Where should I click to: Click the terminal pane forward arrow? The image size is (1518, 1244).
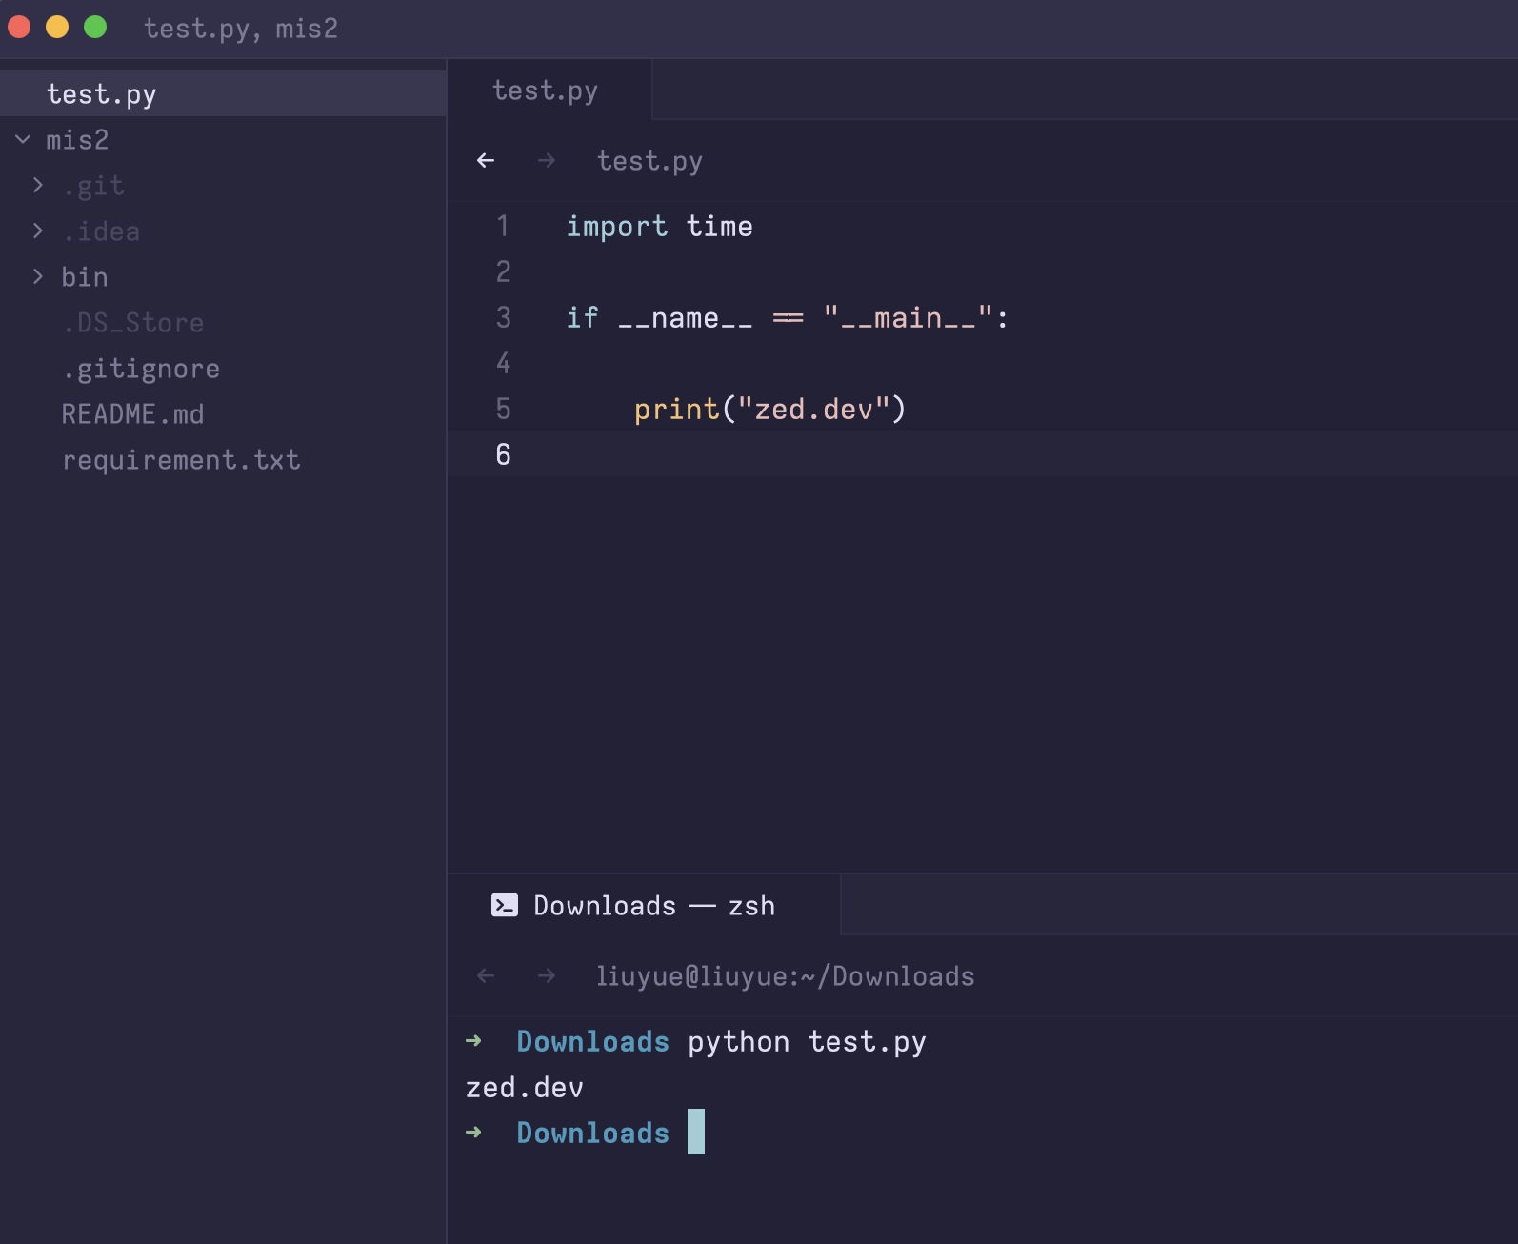pyautogui.click(x=547, y=976)
